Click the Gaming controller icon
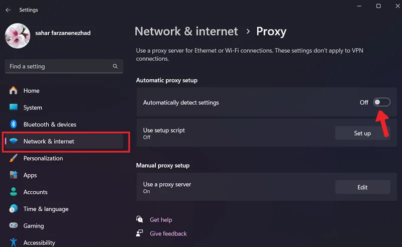The height and width of the screenshot is (247, 402). 14,226
